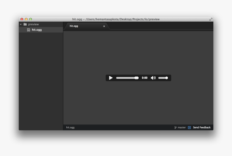The image size is (232, 156).
Task: Close the window with the red button
Action: 22,19
